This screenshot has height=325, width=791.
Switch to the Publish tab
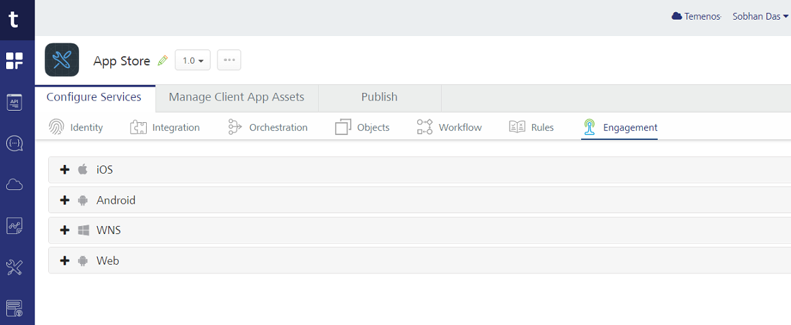click(x=379, y=97)
